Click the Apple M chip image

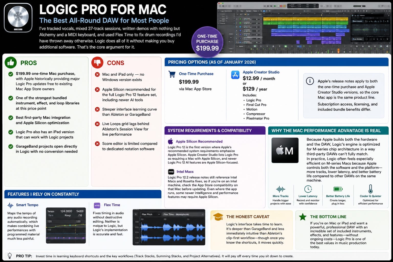click(285, 150)
